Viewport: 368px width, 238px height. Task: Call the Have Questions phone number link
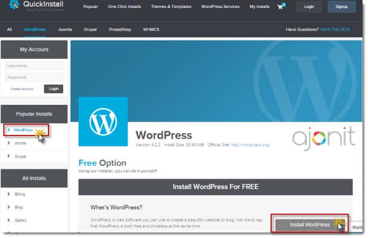[335, 29]
